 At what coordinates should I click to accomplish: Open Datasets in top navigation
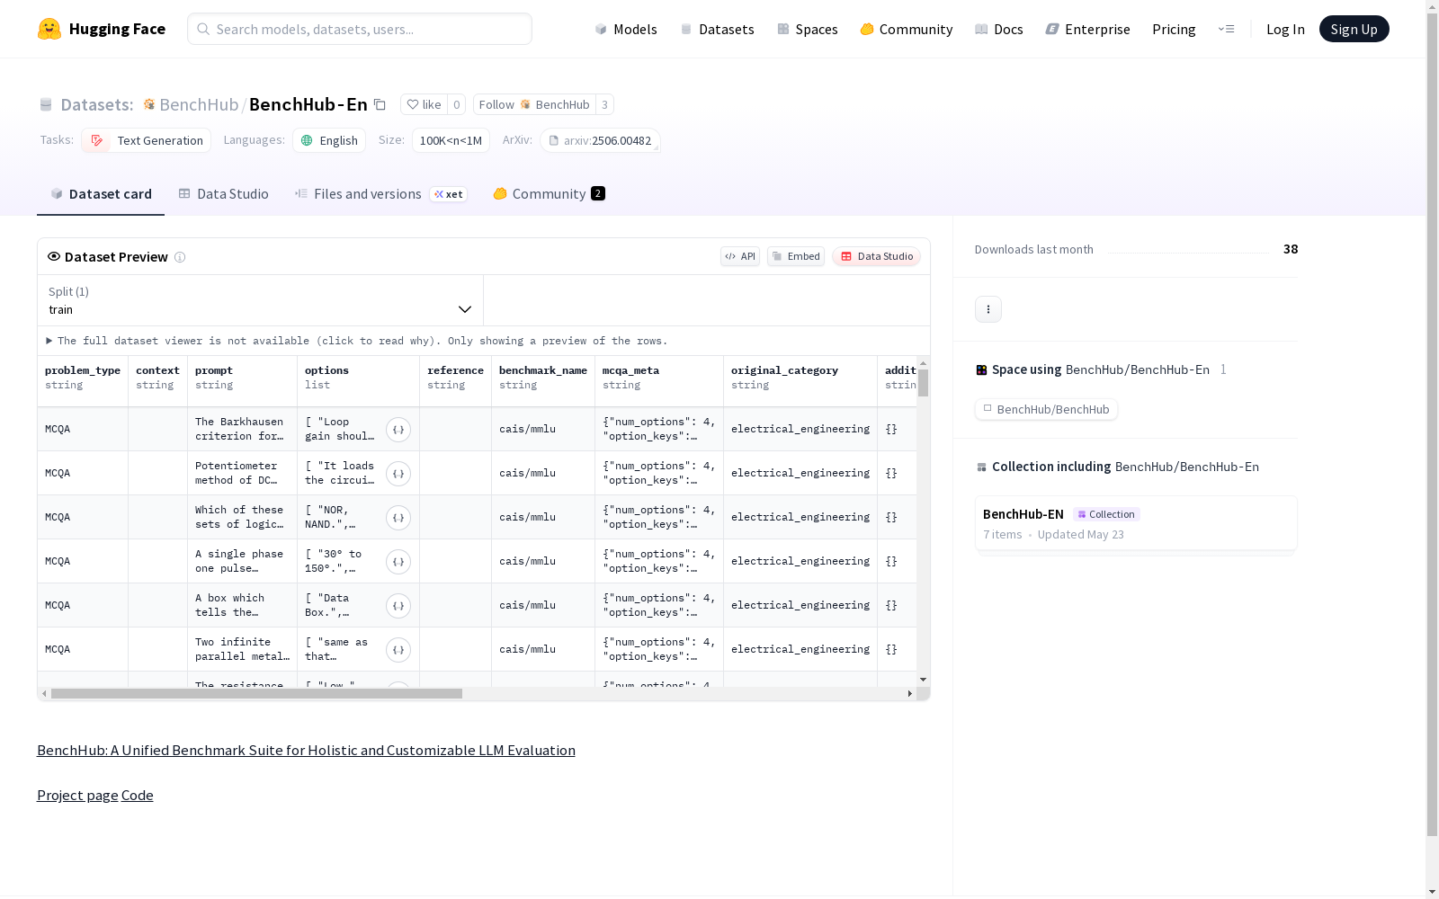pyautogui.click(x=717, y=29)
